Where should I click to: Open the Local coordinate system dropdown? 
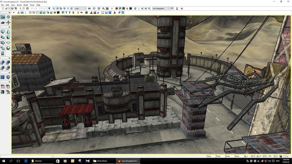coord(80,8)
